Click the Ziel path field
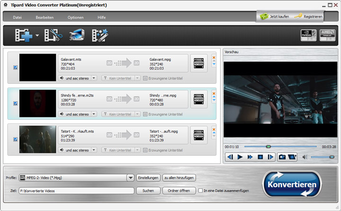The image size is (341, 211). click(x=77, y=191)
